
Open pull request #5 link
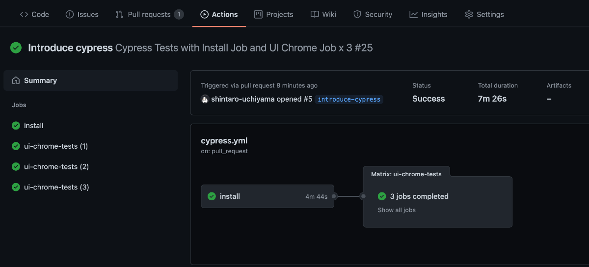pyautogui.click(x=307, y=99)
